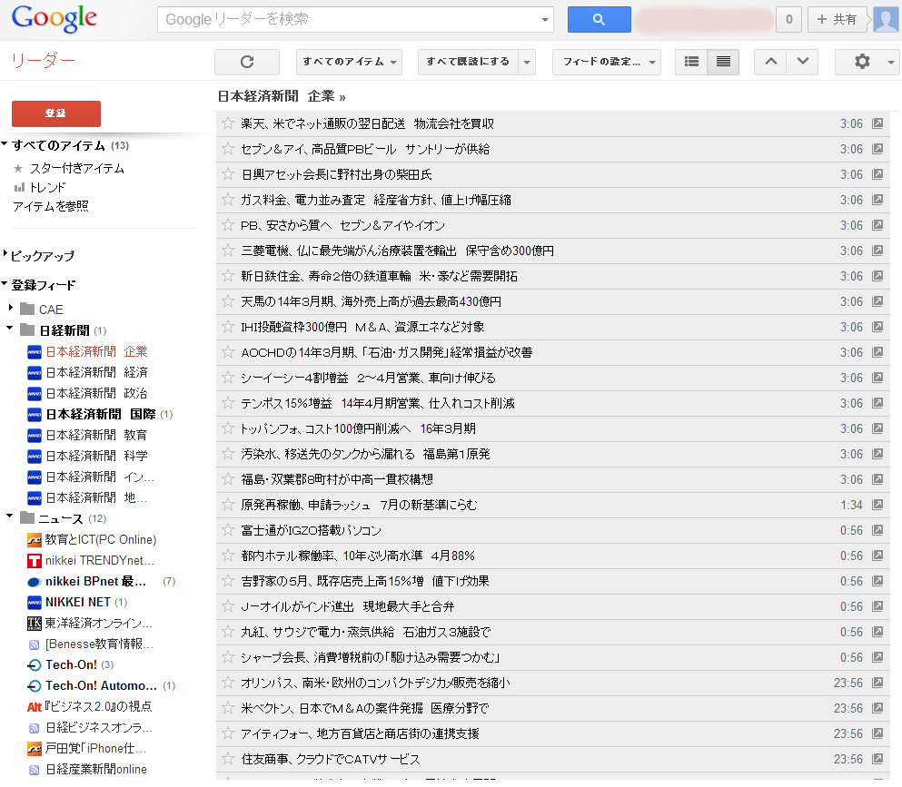
Task: Collapse the 日経新聞 folder triangle
Action: [10, 329]
